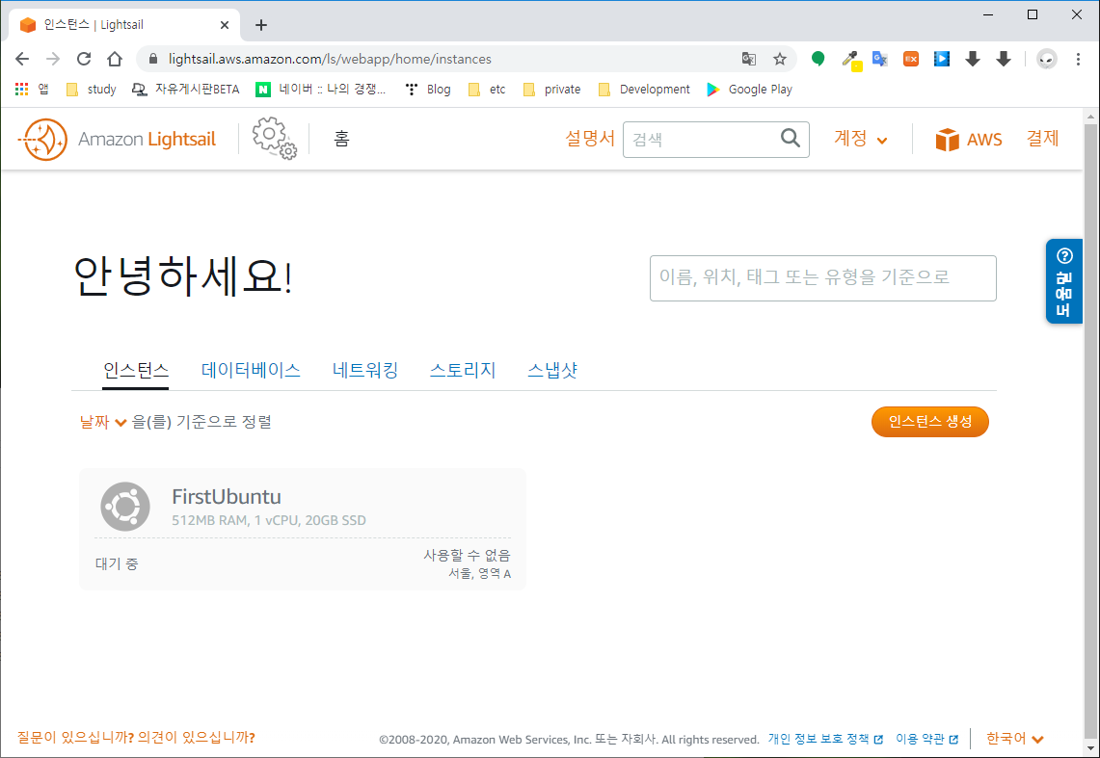Open the 네이버 bookmark

point(321,89)
